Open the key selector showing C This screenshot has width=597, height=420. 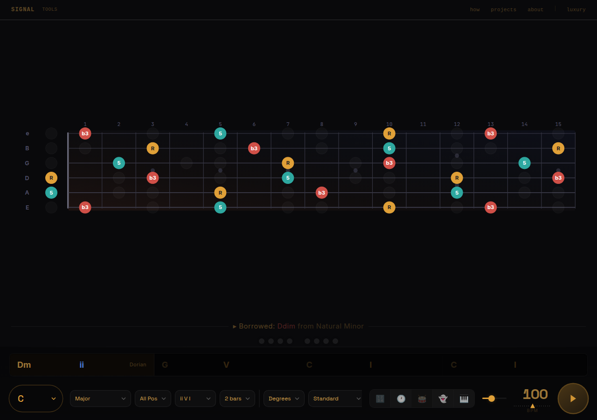tap(36, 399)
